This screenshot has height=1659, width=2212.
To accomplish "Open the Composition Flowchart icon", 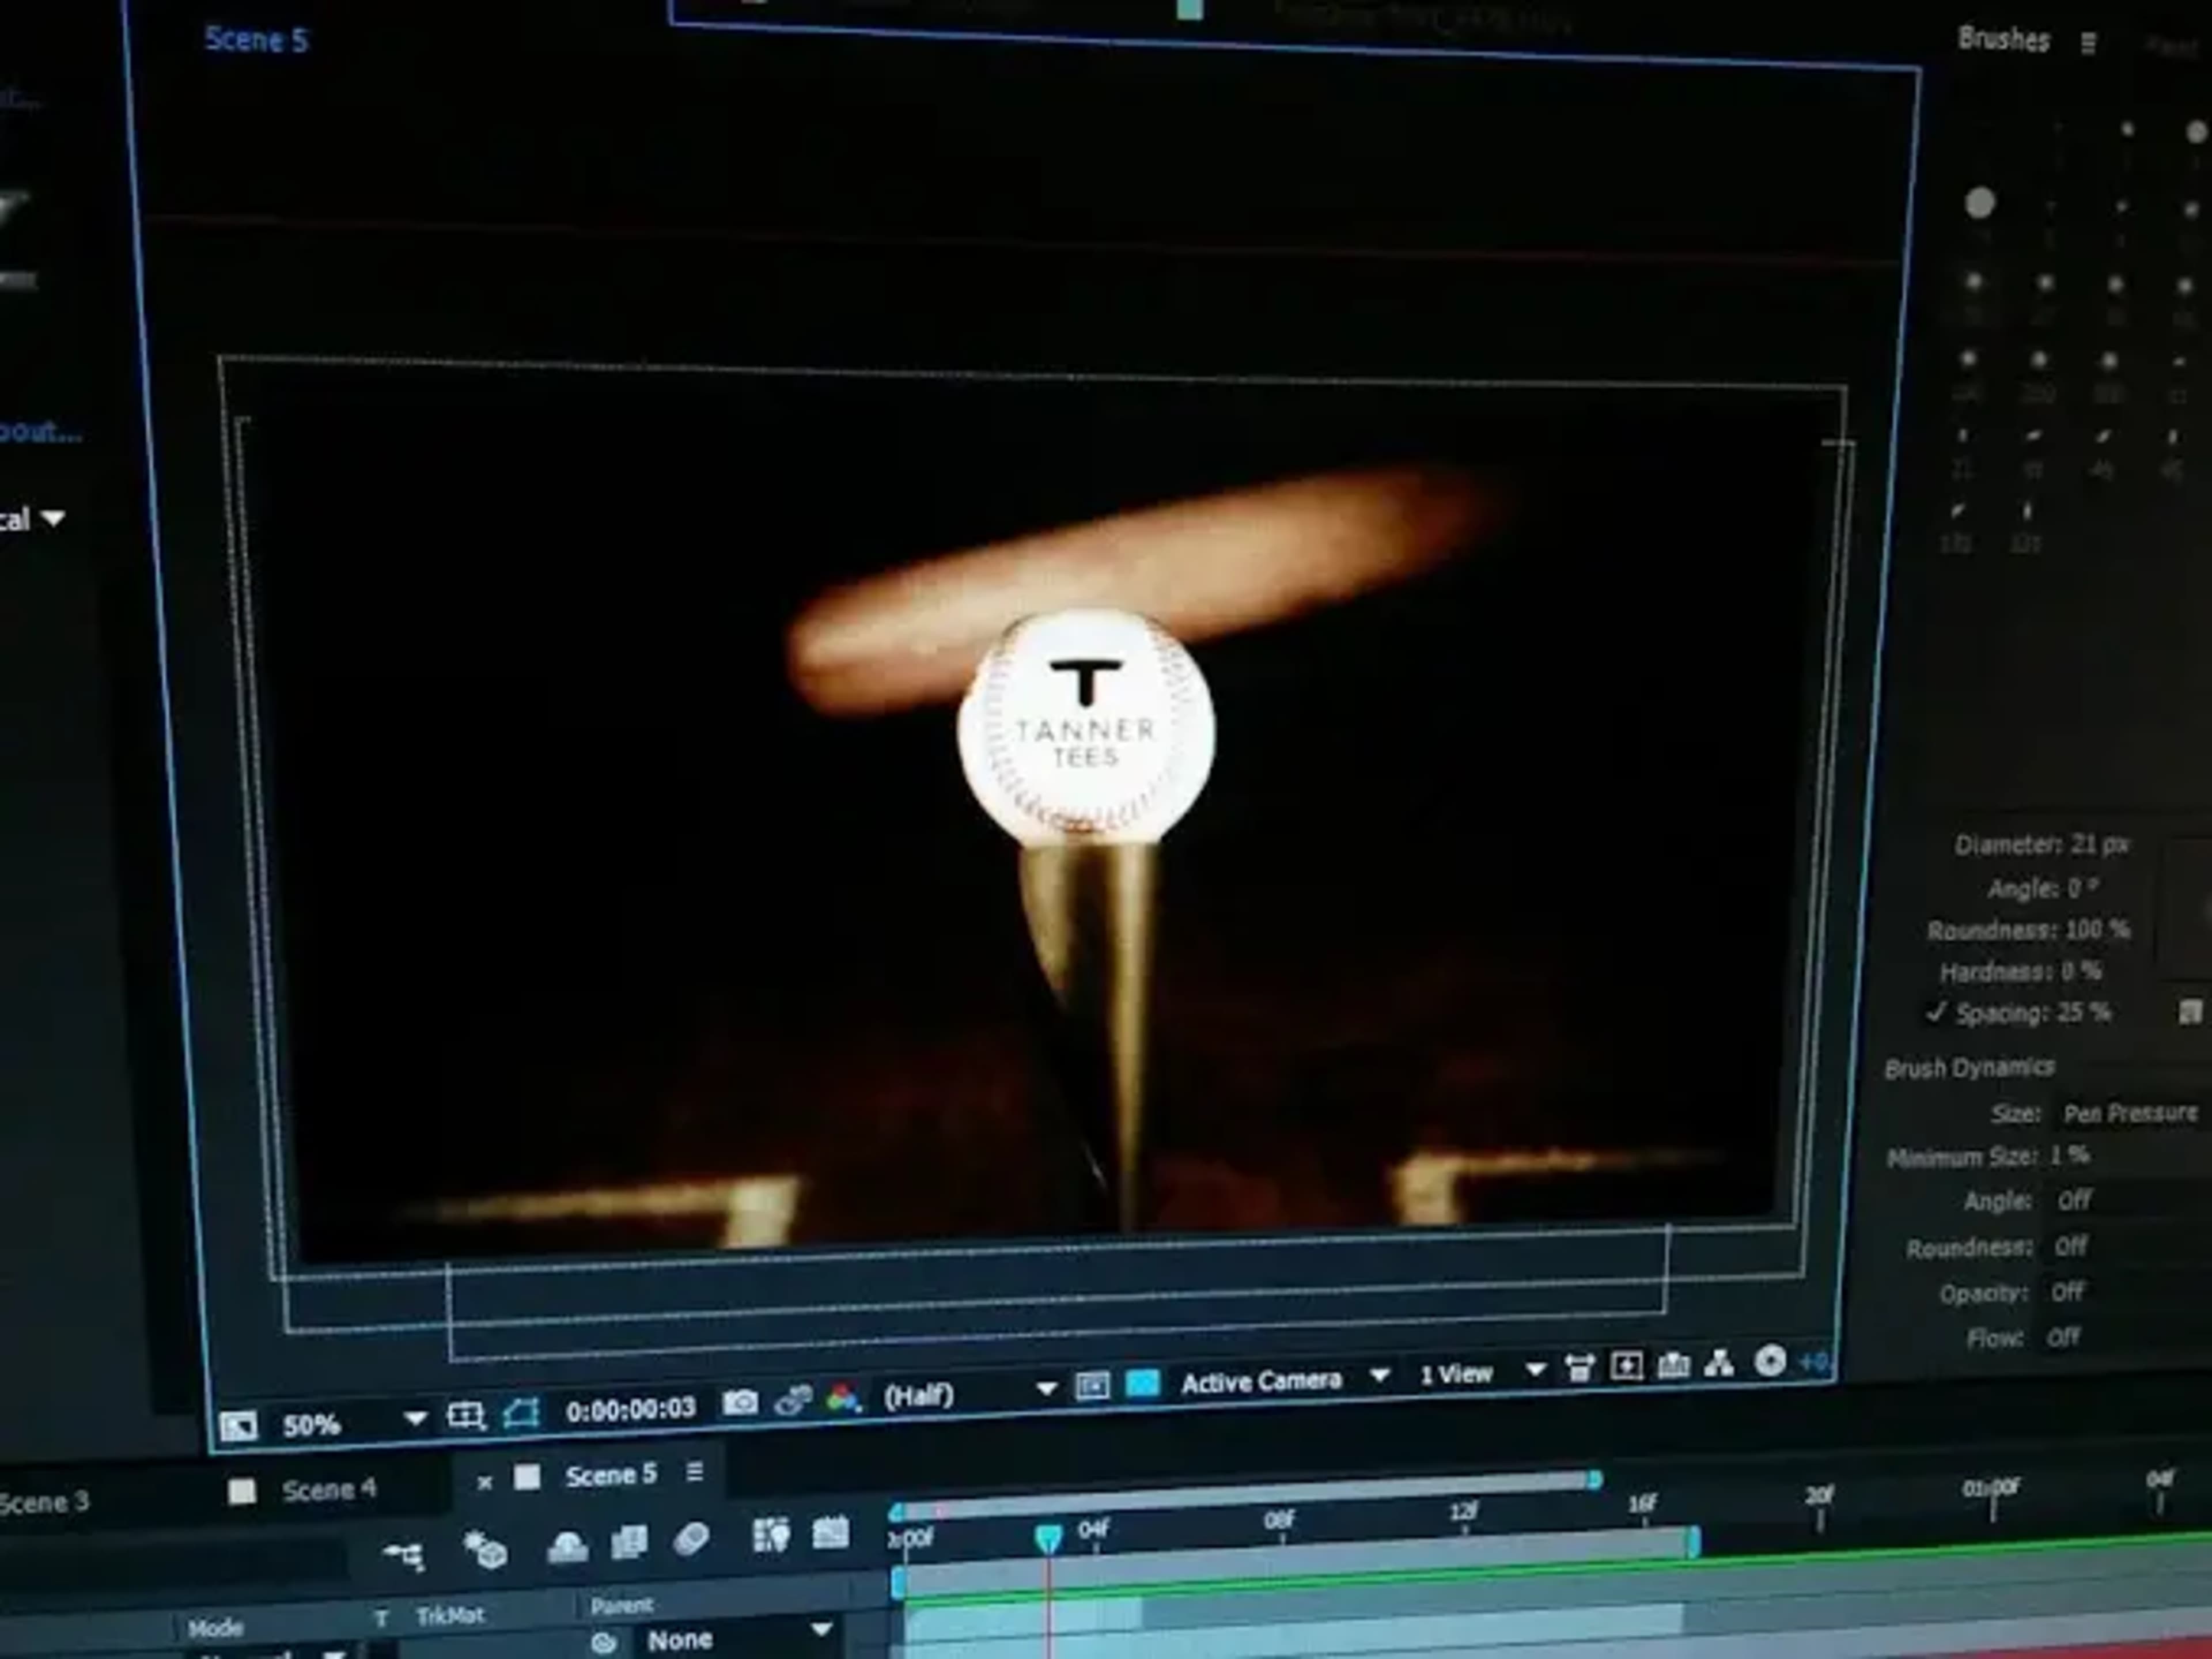I will click(x=1719, y=1363).
